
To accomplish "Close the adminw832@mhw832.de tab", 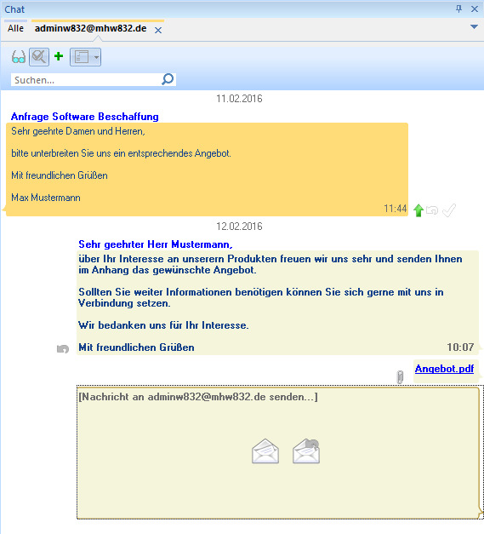I will [x=158, y=31].
